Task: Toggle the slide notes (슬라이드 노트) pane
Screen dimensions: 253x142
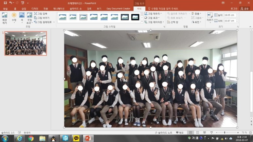Action: pos(164,133)
